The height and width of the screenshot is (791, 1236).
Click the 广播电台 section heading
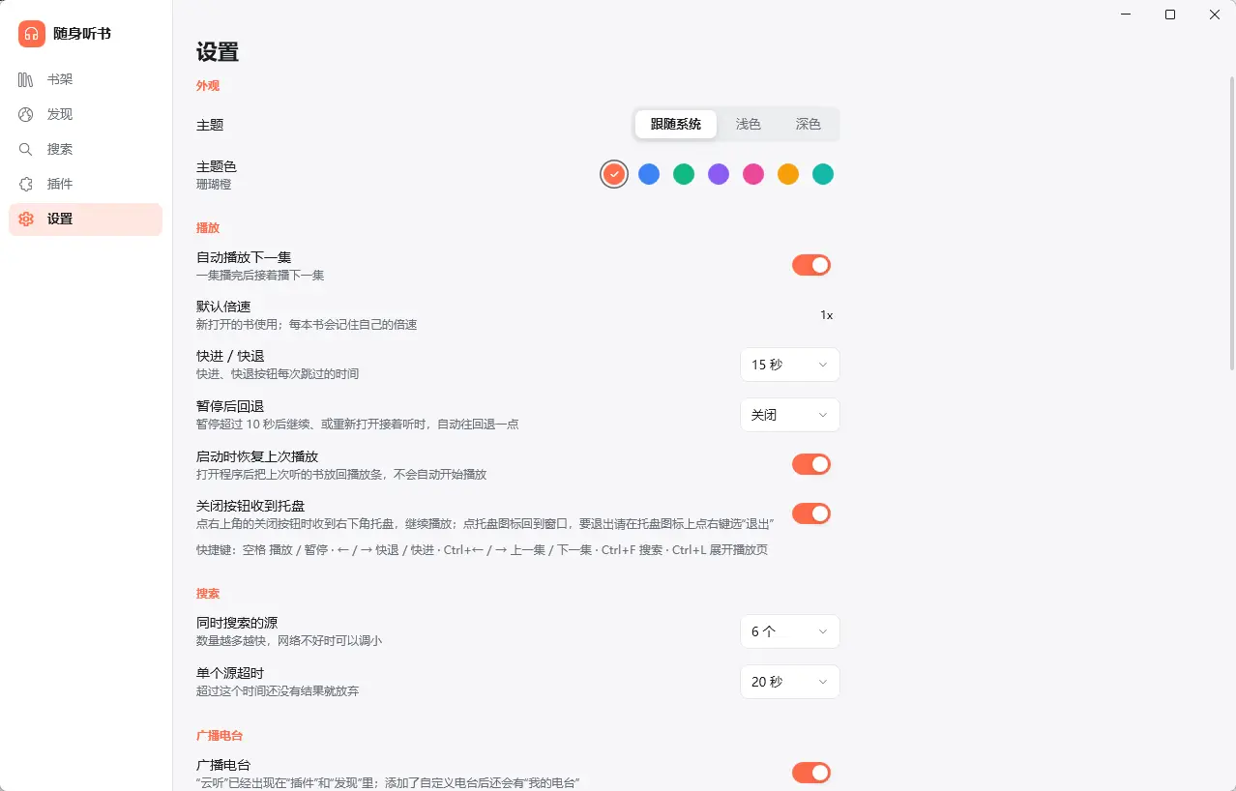[x=220, y=737]
